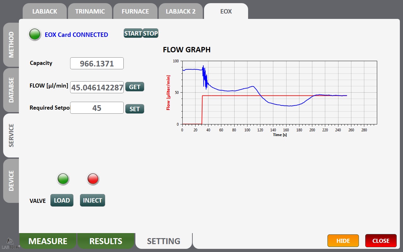Image resolution: width=403 pixels, height=252 pixels.
Task: Click the red CLOSE button
Action: pos(381,241)
